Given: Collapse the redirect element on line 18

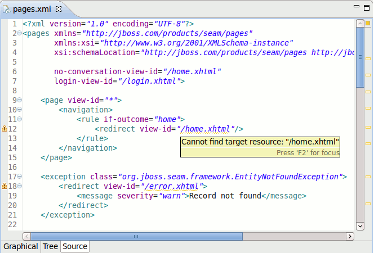Looking at the screenshot, I should coord(19,186).
